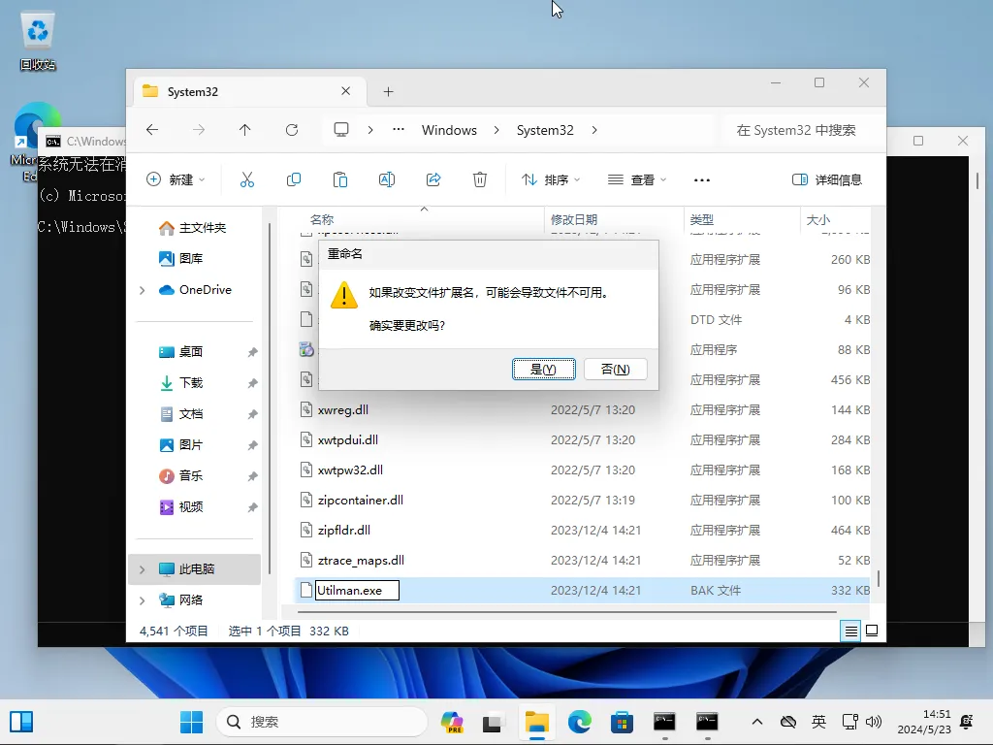Open the Sort (排序) dropdown
Screen dimensions: 993x745
[551, 179]
